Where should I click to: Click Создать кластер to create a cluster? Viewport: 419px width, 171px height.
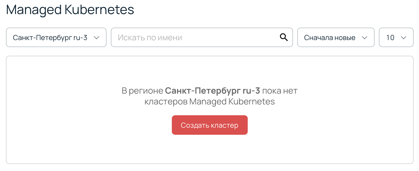[209, 125]
